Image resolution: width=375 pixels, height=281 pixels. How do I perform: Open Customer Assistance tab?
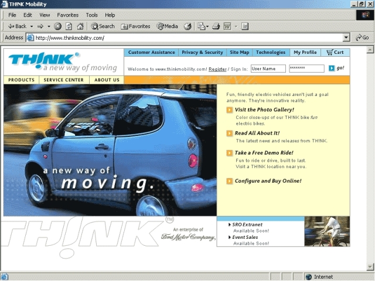151,52
